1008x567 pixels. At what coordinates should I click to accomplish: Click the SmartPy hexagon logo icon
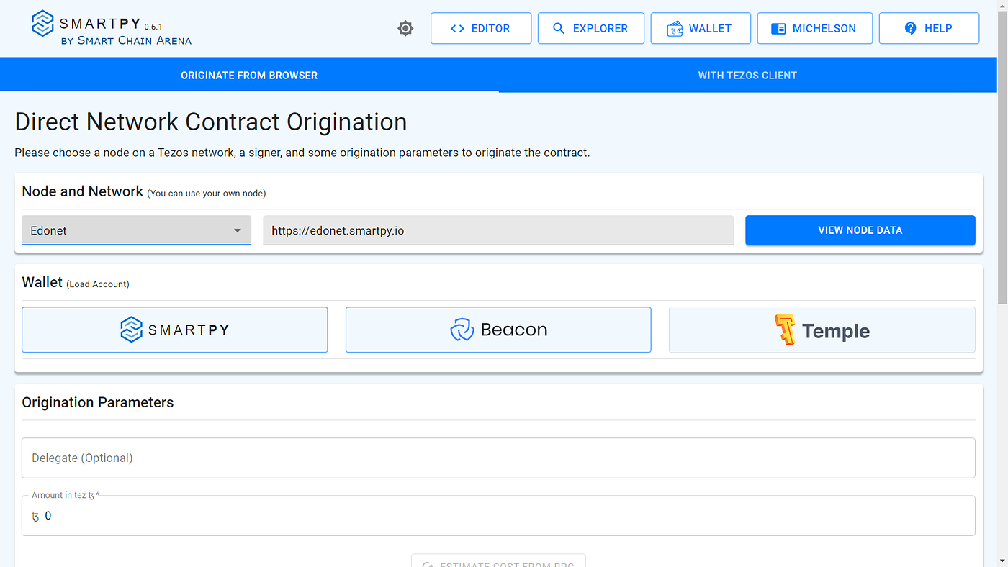click(42, 24)
